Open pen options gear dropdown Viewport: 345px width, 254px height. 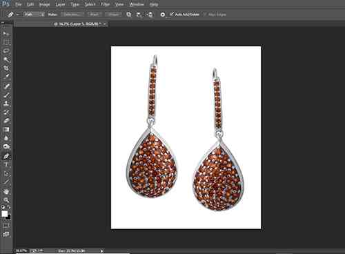pyautogui.click(x=162, y=14)
